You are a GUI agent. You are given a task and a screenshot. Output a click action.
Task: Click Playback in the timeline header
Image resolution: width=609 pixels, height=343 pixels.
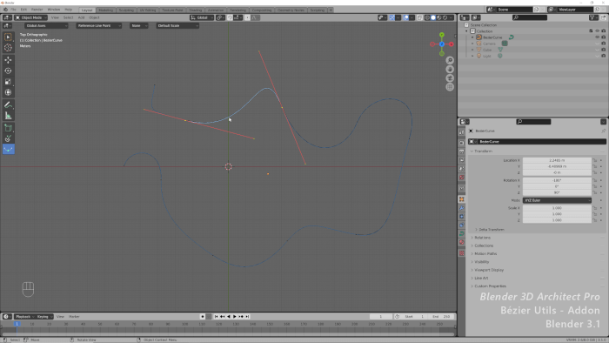[24, 317]
